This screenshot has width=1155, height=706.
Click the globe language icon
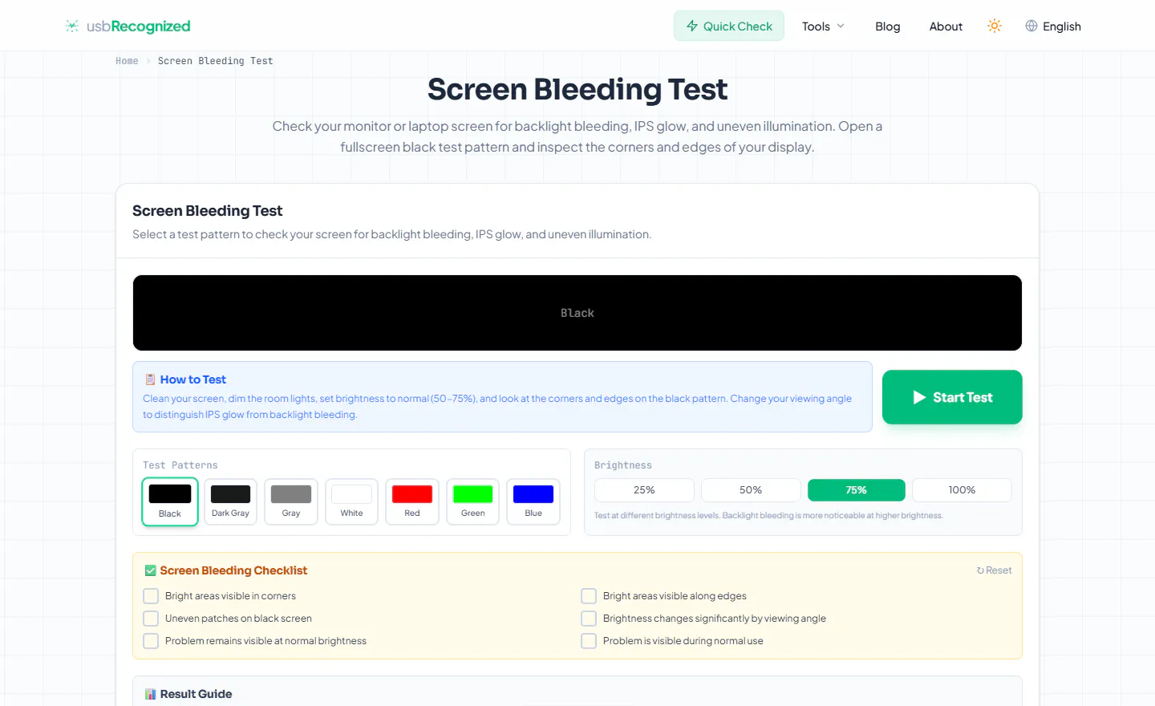click(x=1031, y=26)
